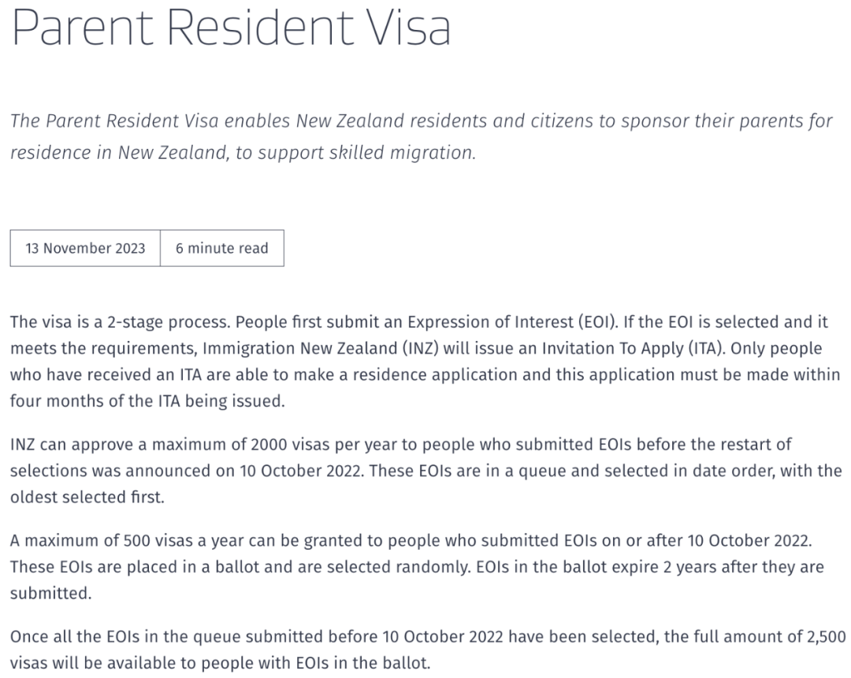Image resolution: width=851 pixels, height=678 pixels.
Task: Select the 13 November 2023 date box
Action: coord(85,248)
